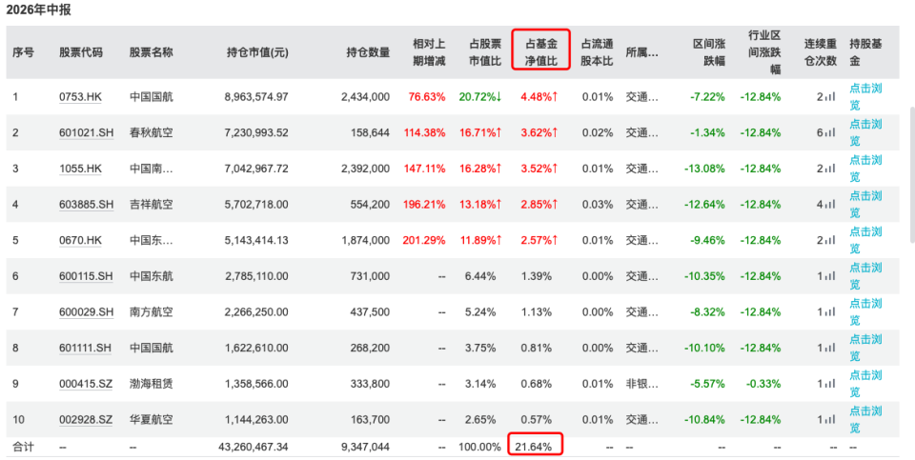Click 点击浏览 link in 吉祥航空 row
The width and height of the screenshot is (915, 460).
(865, 205)
